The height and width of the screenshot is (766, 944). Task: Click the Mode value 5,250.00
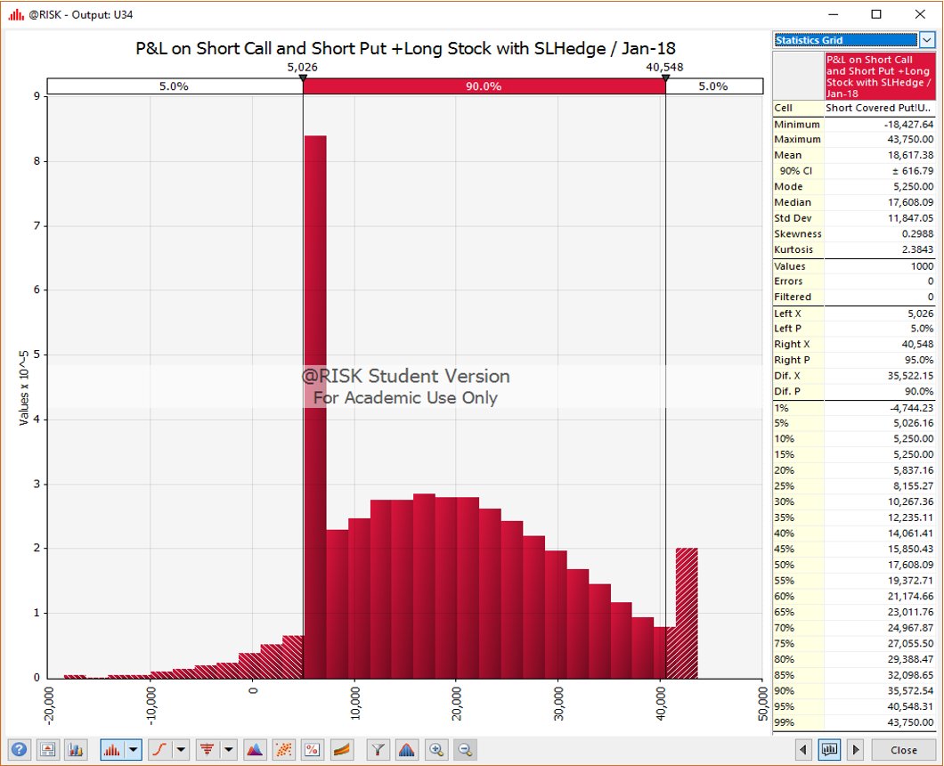coord(914,187)
